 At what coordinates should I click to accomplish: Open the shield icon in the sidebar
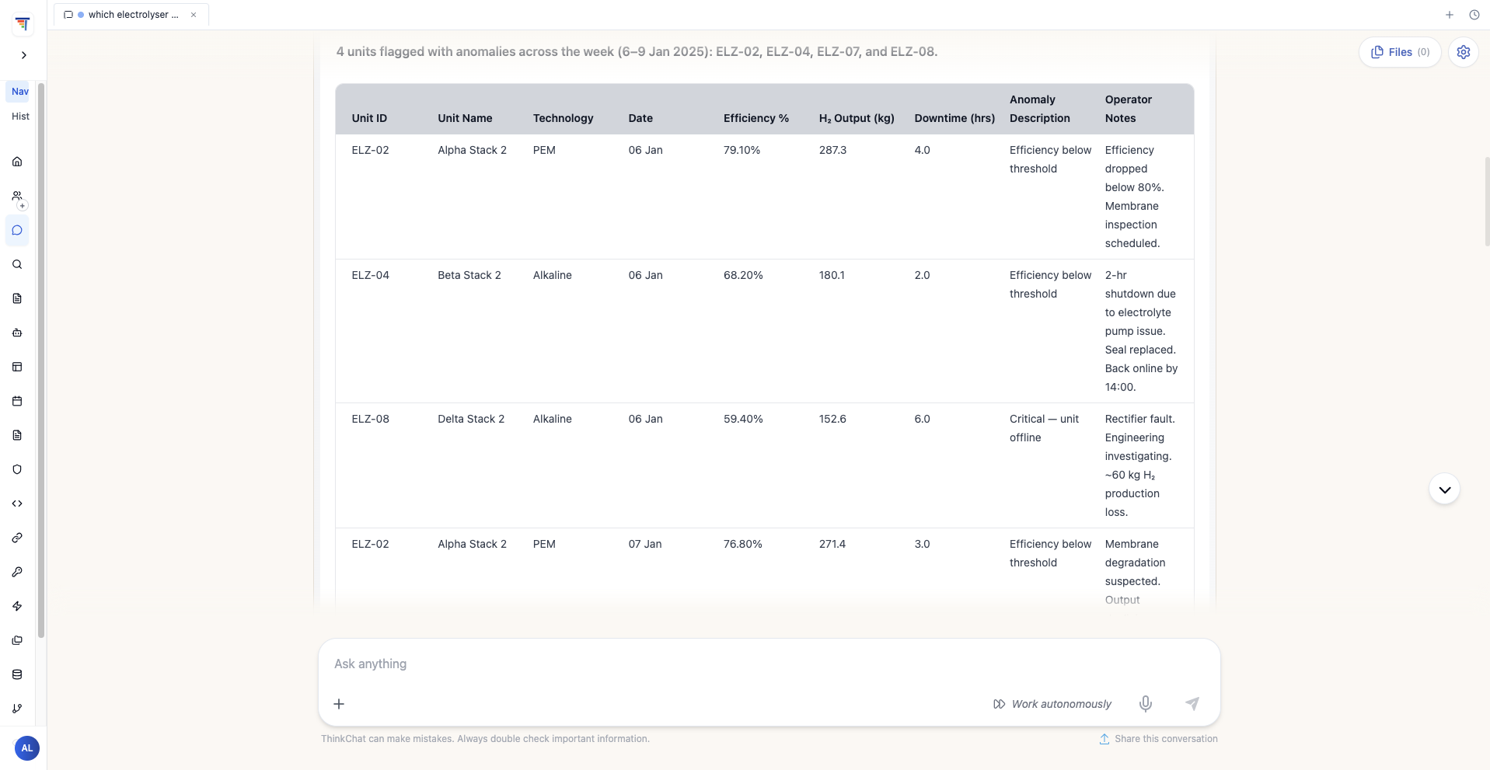17,469
